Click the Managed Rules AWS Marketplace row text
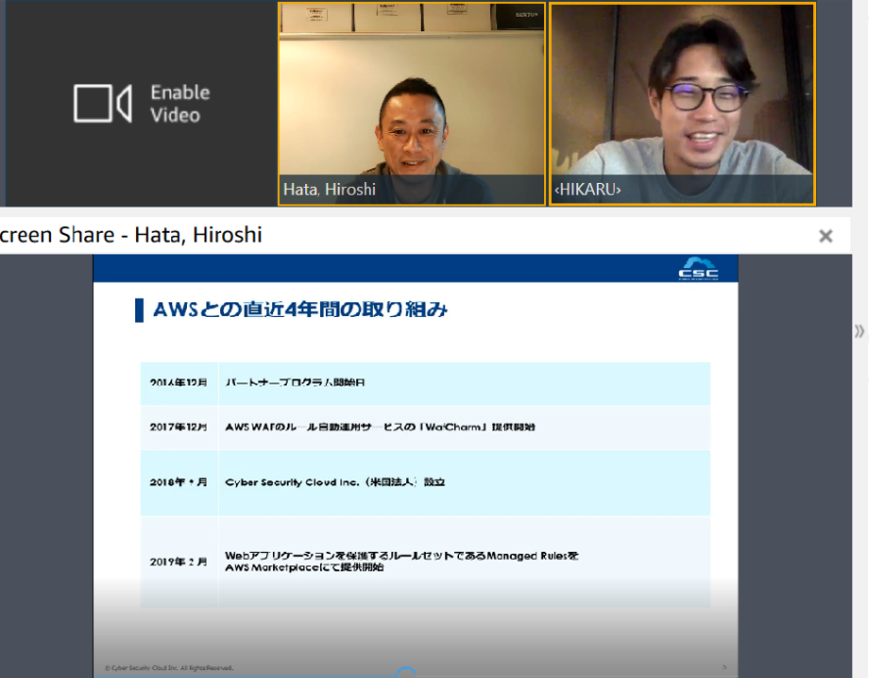869x678 pixels. (x=402, y=562)
